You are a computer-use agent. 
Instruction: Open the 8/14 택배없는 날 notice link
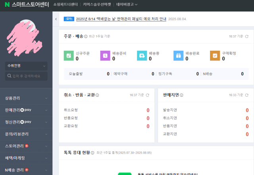[x=121, y=19]
